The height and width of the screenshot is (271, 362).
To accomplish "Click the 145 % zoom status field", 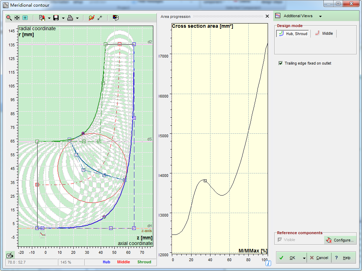I will point(71,262).
